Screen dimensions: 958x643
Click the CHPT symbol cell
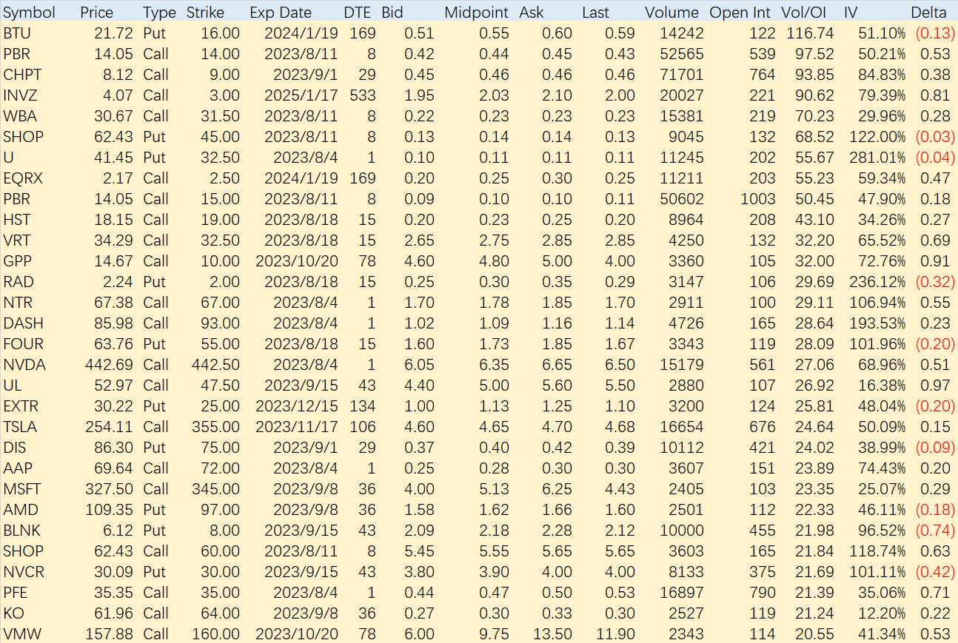[22, 75]
